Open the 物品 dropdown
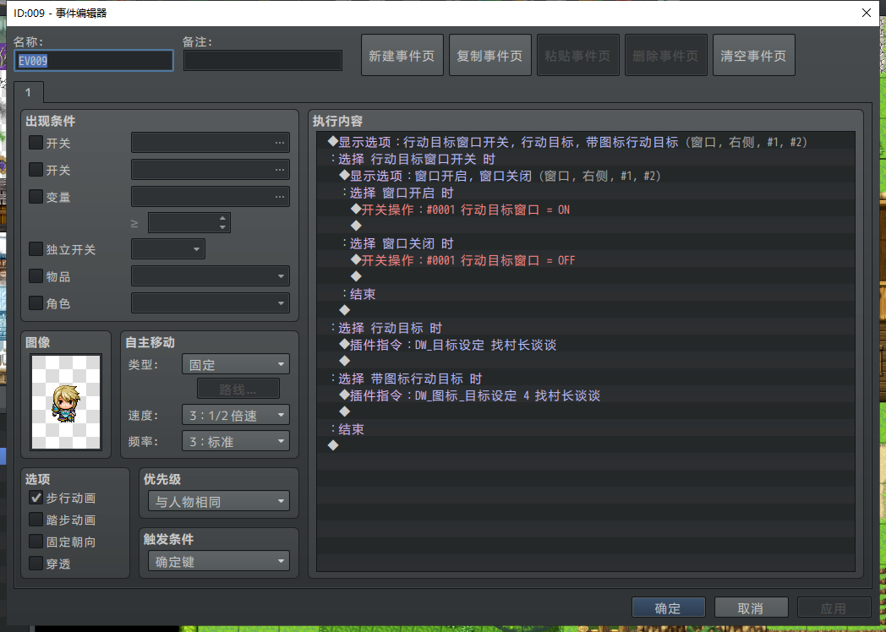Screen dimensions: 886x632 point(211,276)
